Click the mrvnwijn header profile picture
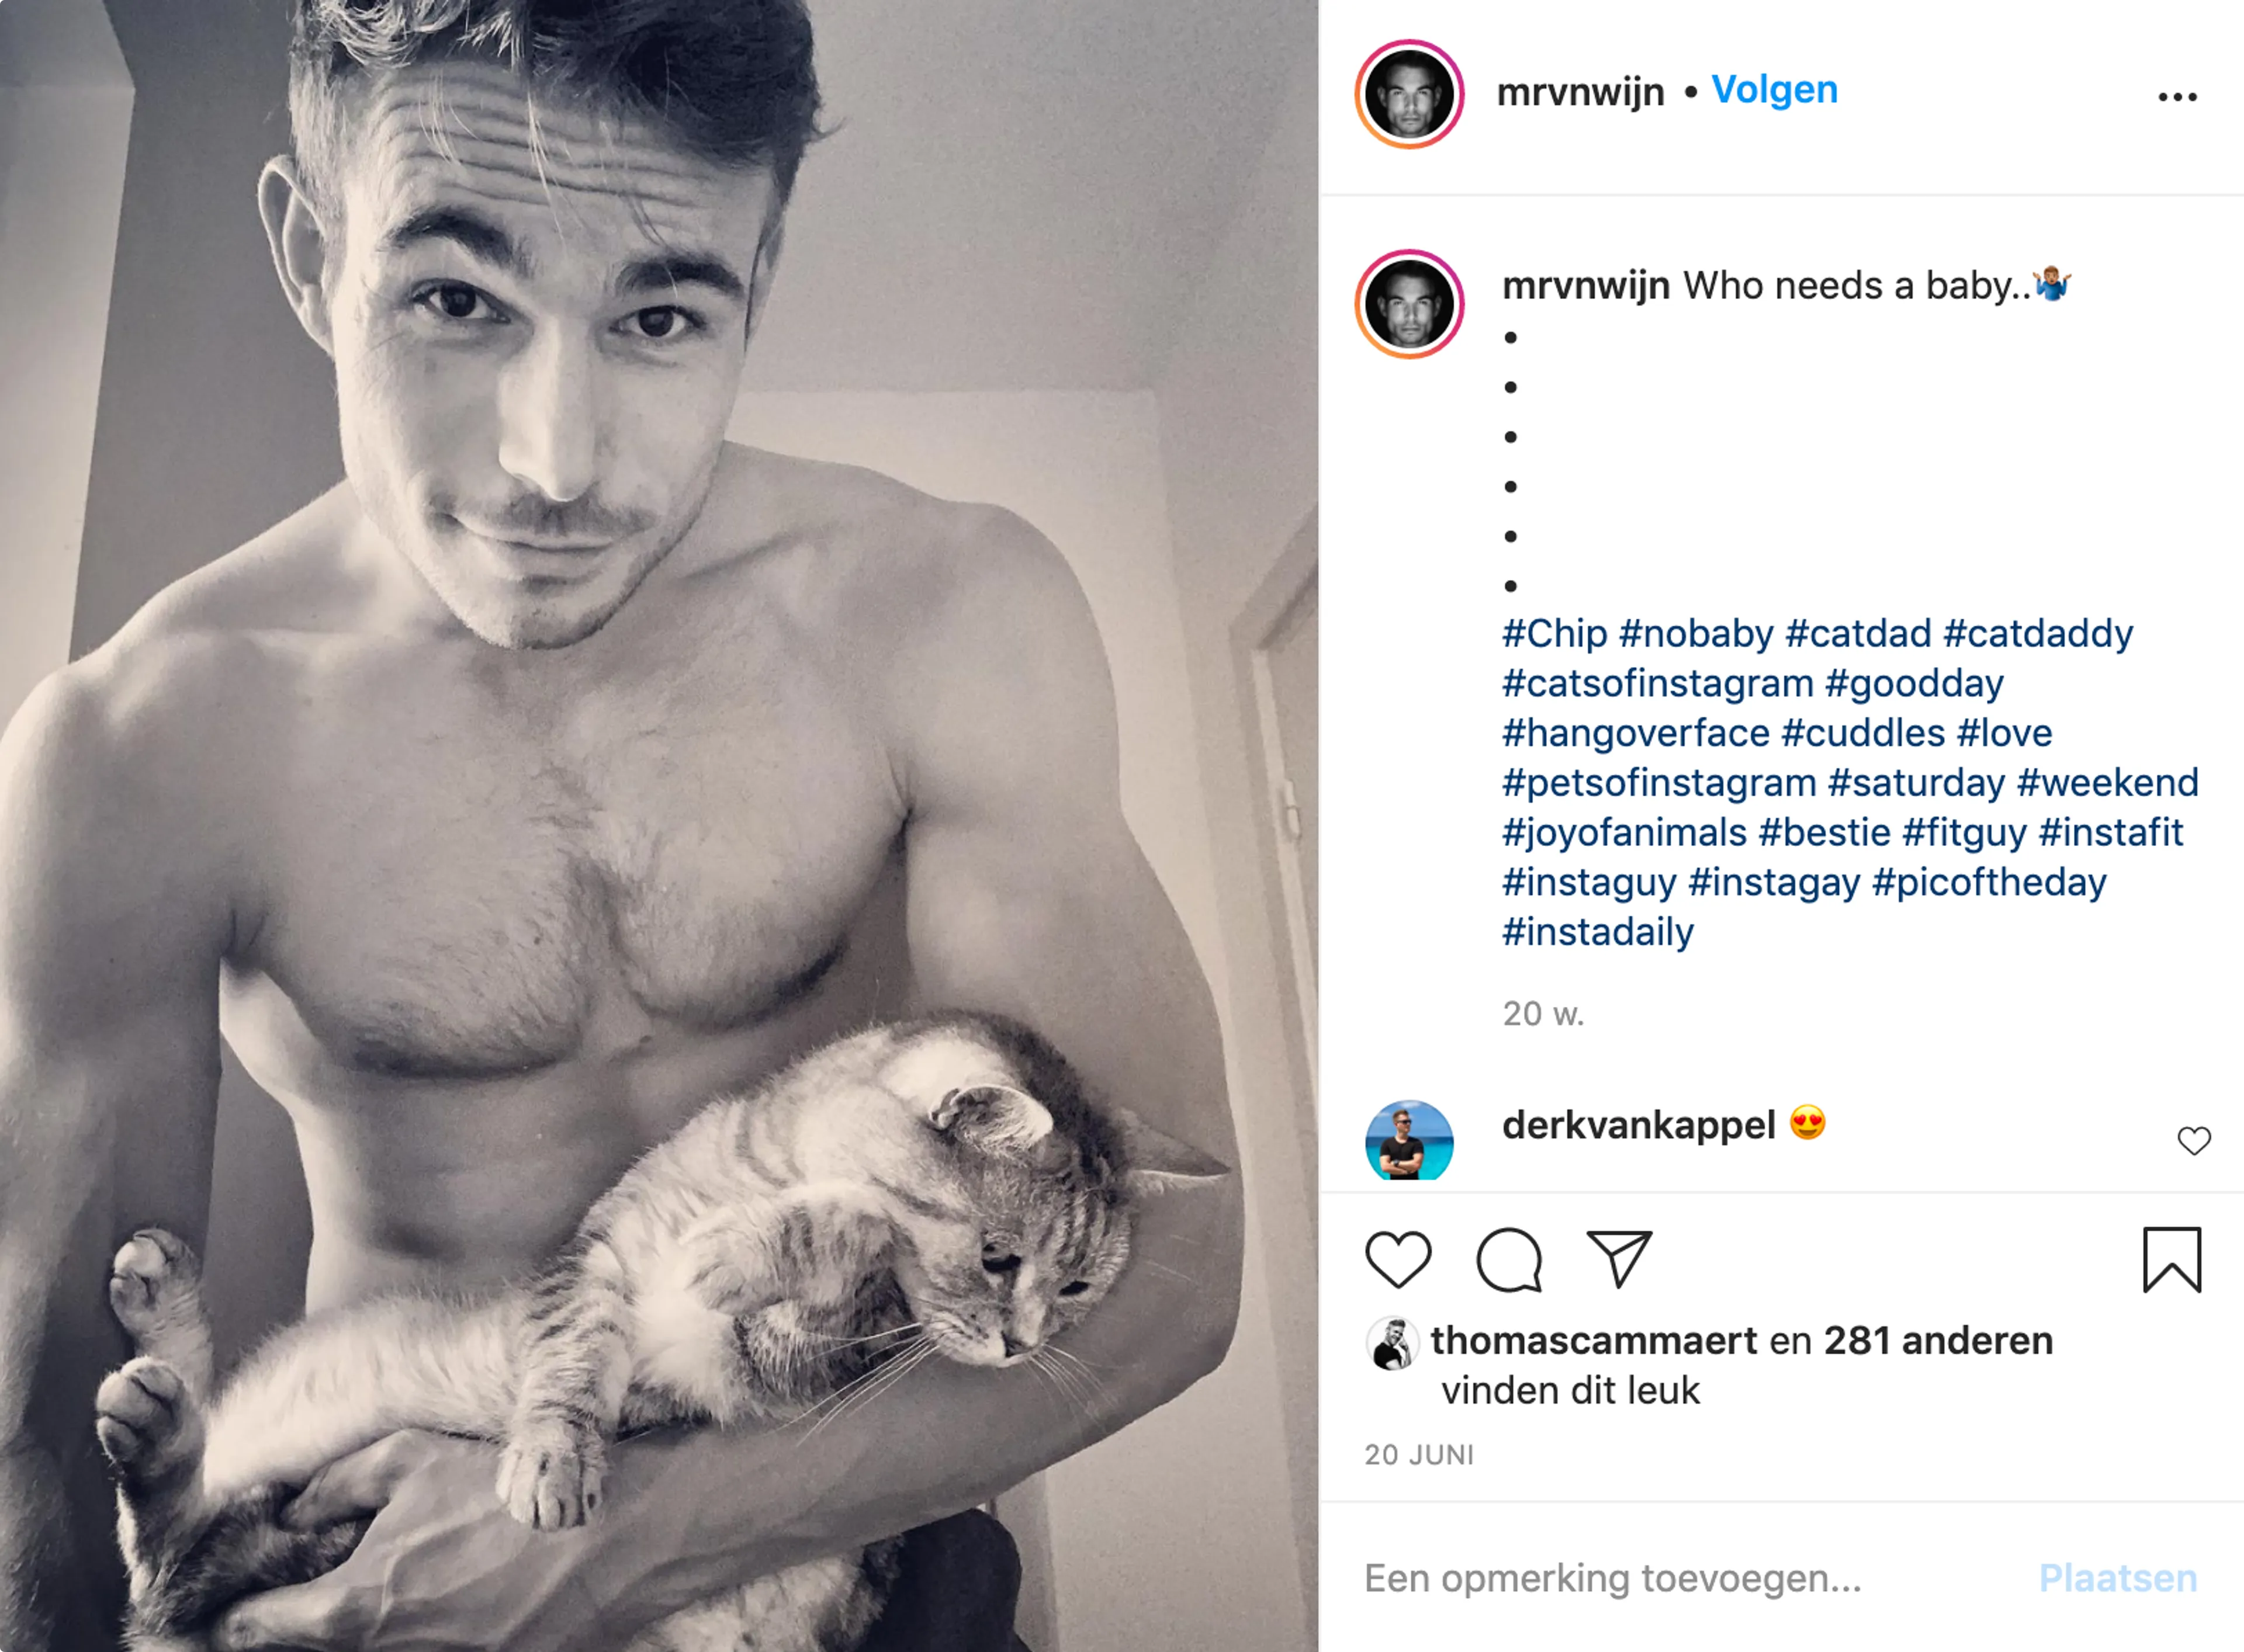Image resolution: width=2244 pixels, height=1652 pixels. tap(1408, 94)
